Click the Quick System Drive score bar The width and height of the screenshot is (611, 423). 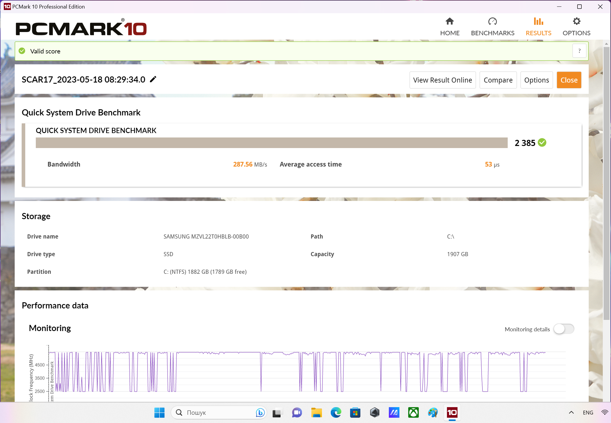271,143
